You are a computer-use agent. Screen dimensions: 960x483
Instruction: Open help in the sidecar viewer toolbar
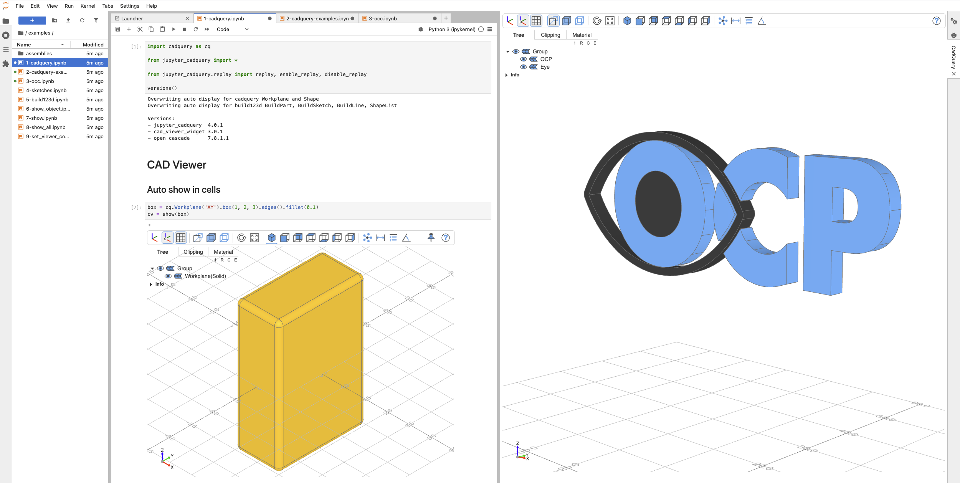(x=936, y=21)
